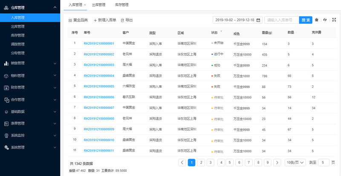Image resolution: width=341 pixels, height=176 pixels.
Task: Click 着讯互联 customer cell
Action: click(x=129, y=97)
